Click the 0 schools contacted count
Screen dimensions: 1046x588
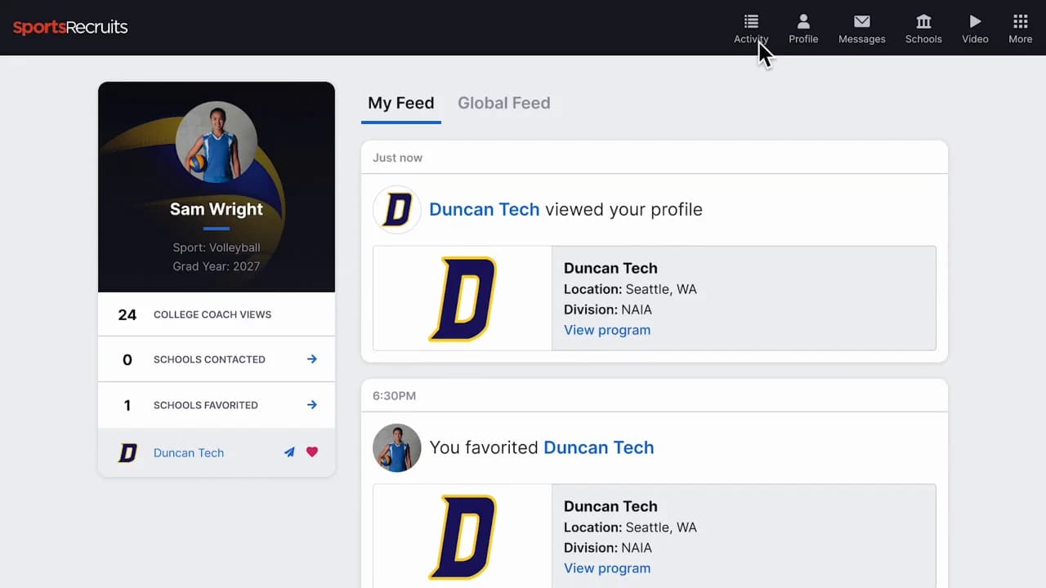(x=127, y=359)
